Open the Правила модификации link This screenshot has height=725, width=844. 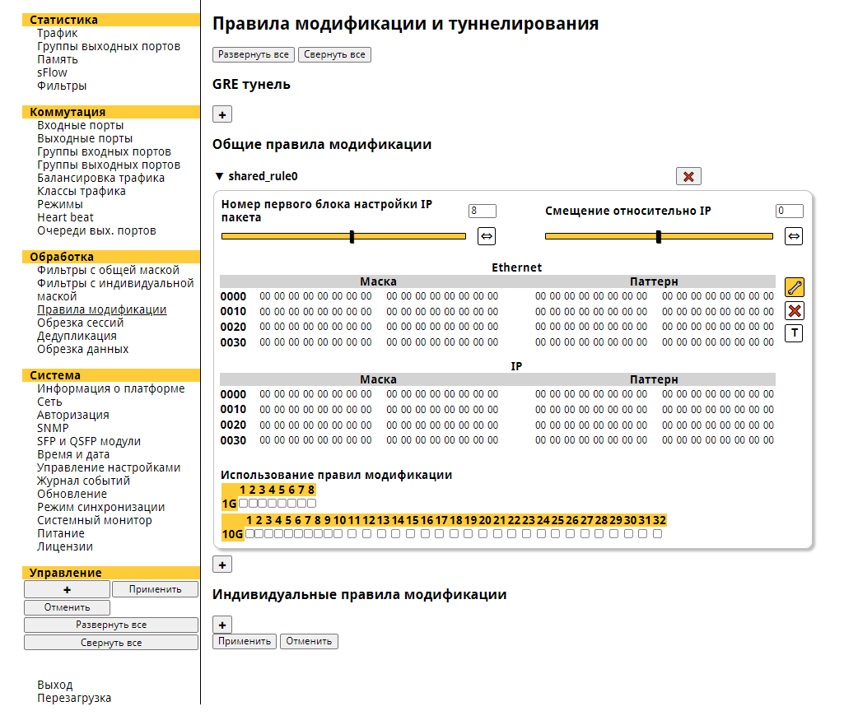[102, 309]
